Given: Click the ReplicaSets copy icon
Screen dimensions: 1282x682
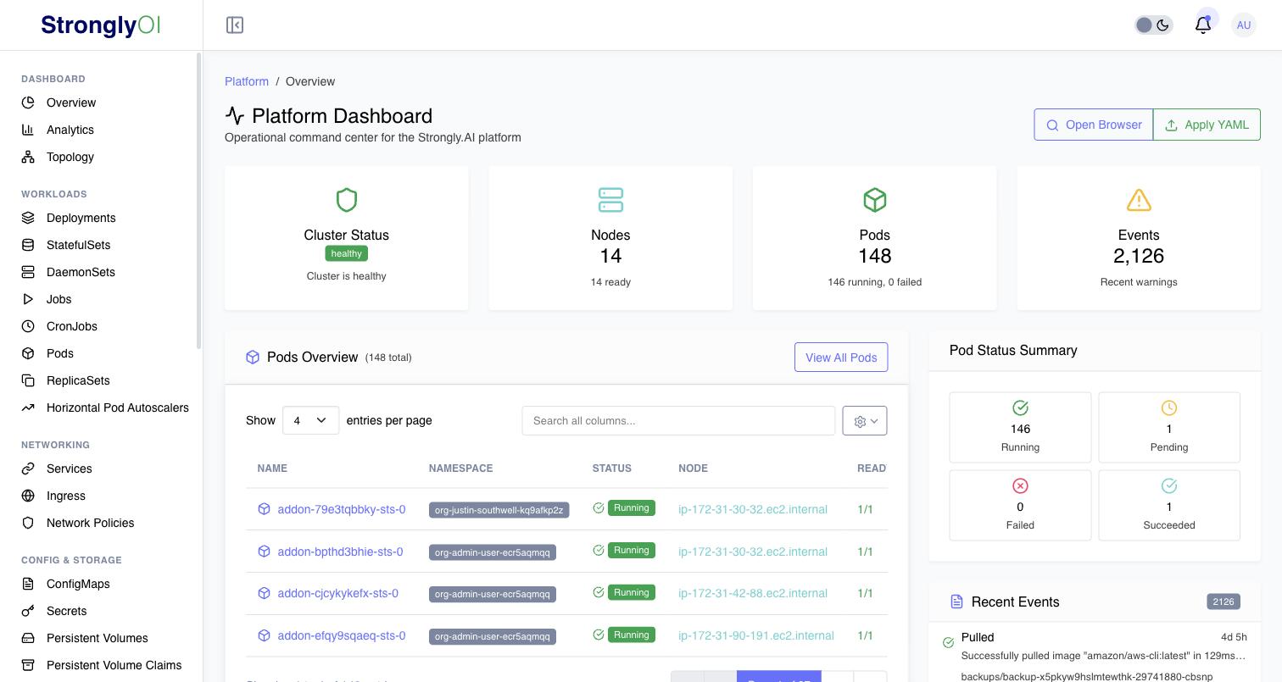Looking at the screenshot, I should [28, 380].
